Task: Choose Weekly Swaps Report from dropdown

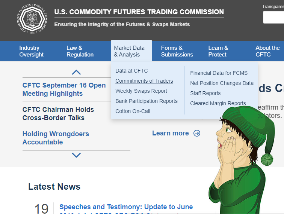Action: (141, 91)
